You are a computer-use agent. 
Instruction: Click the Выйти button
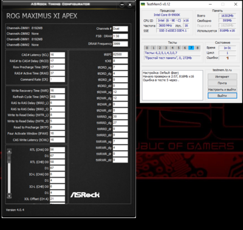(x=222, y=96)
